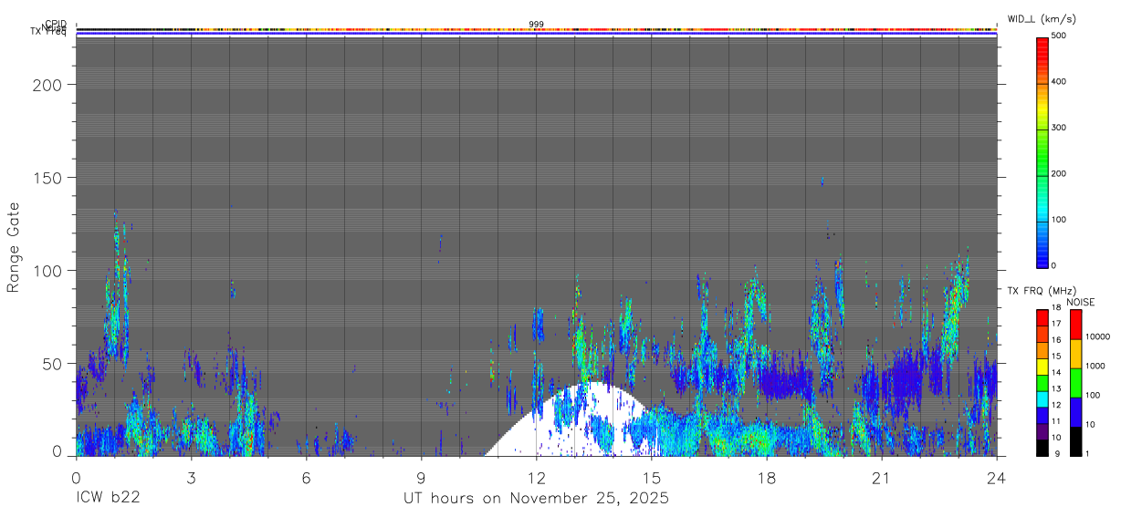The image size is (1121, 517).
Task: Click the red 17–18 MHz TX FRQ swatch
Action: 1042,317
